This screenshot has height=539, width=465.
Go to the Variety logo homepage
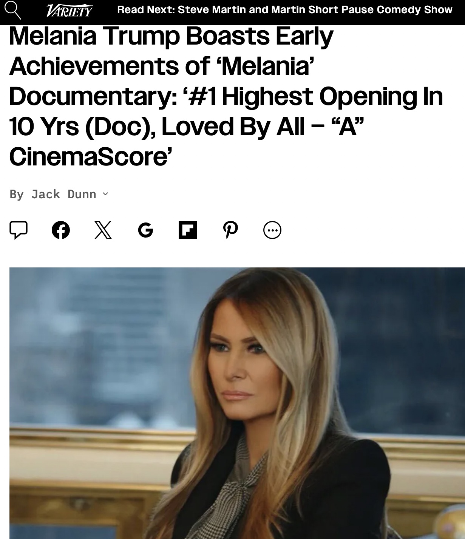coord(69,10)
